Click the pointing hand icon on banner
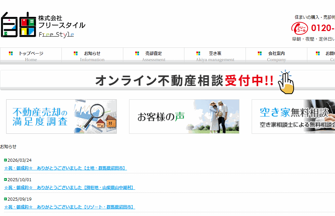The image size is (335, 216). coord(286,82)
